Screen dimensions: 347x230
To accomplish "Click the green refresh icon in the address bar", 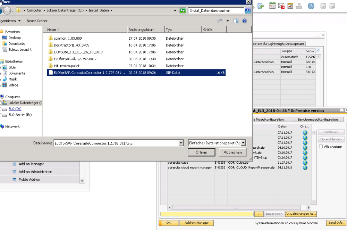I will coord(183,10).
